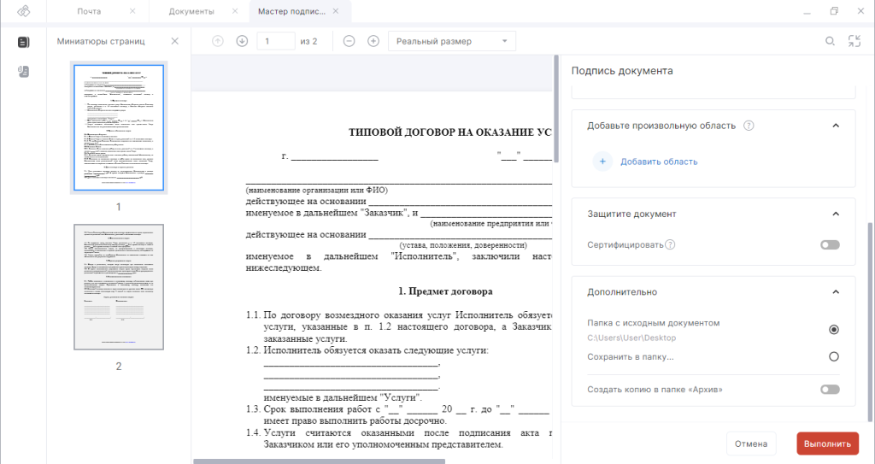Collapse the Дополнительно section

(836, 292)
